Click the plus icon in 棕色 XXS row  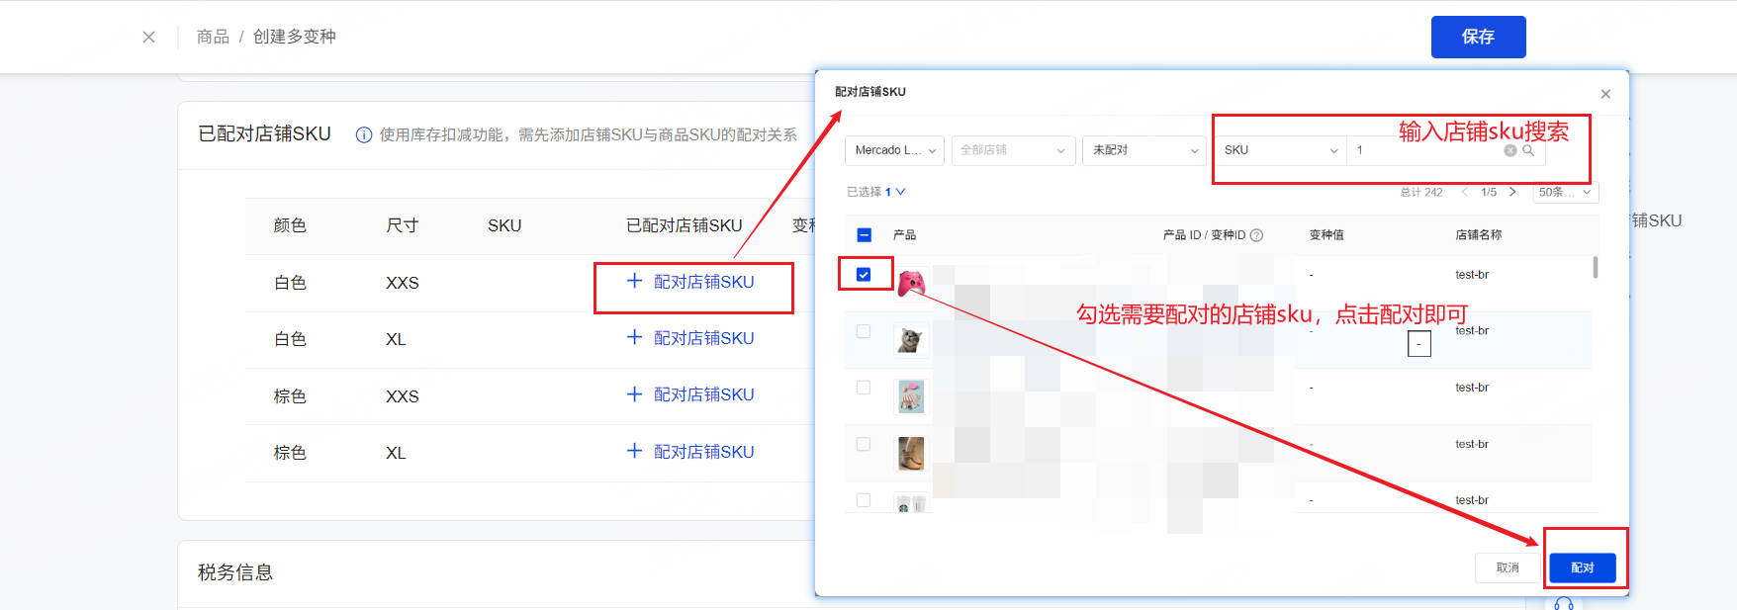[635, 393]
